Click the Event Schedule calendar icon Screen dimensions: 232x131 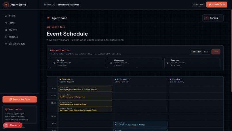(6, 44)
